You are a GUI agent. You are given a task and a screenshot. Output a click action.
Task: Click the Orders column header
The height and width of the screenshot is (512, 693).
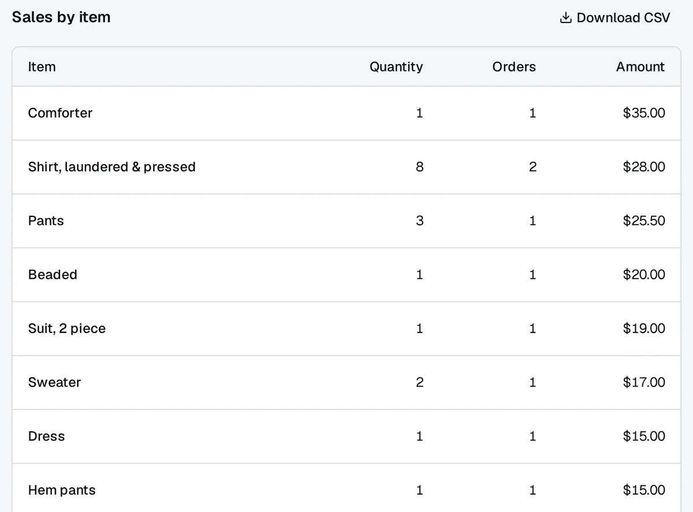[514, 67]
